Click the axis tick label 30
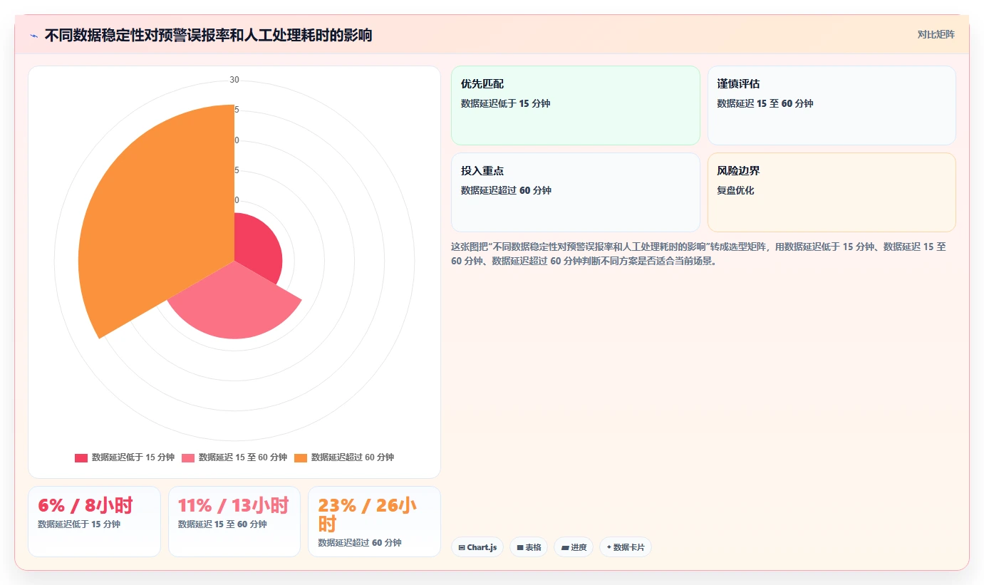This screenshot has height=585, width=984. [234, 80]
